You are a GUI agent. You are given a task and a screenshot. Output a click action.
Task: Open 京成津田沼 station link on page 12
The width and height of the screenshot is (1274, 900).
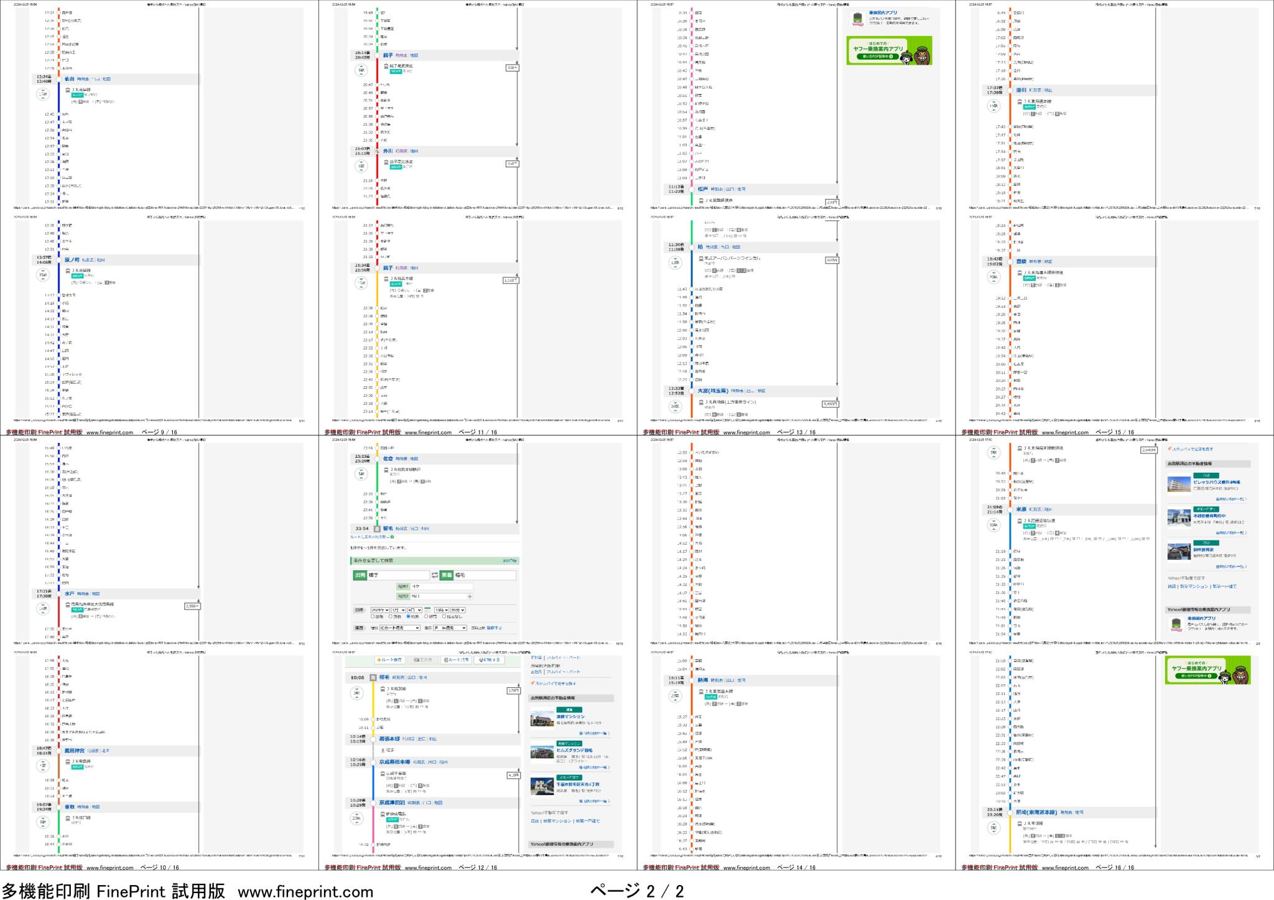point(392,802)
